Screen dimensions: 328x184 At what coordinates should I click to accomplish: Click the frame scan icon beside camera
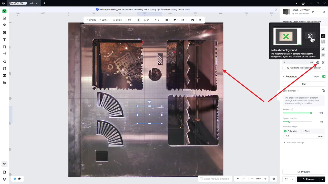click(x=323, y=62)
